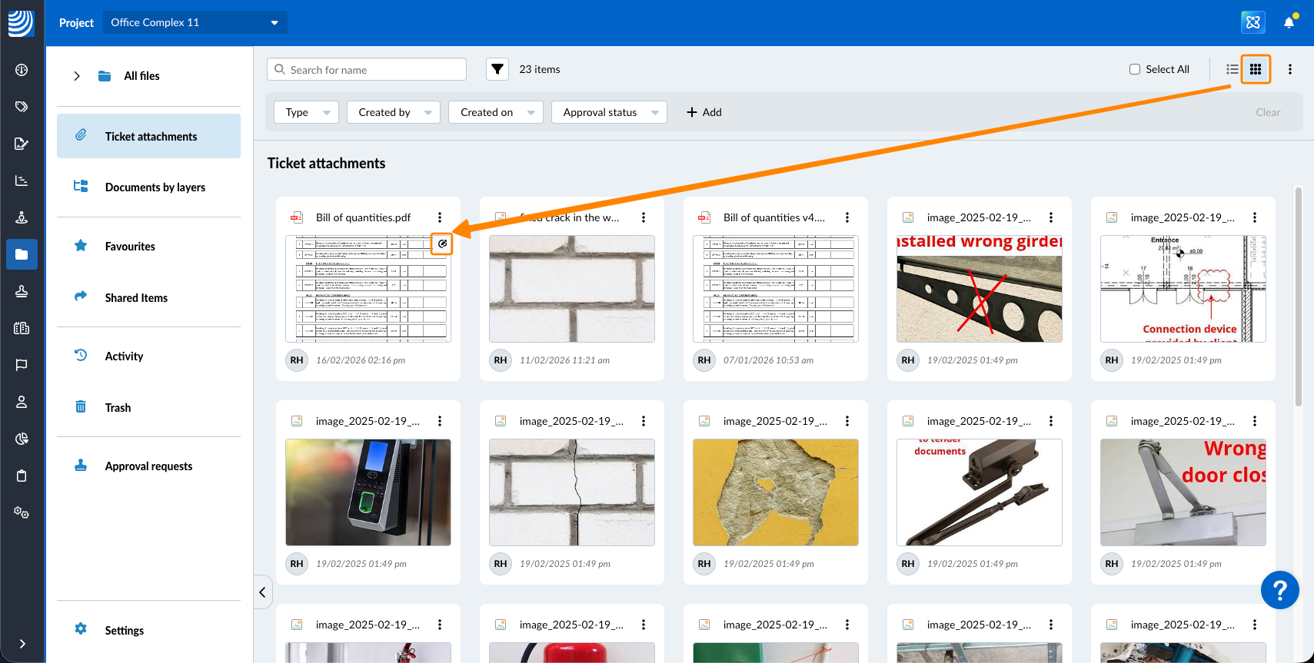The image size is (1314, 663).
Task: Tick the Select All checkbox
Action: 1135,69
